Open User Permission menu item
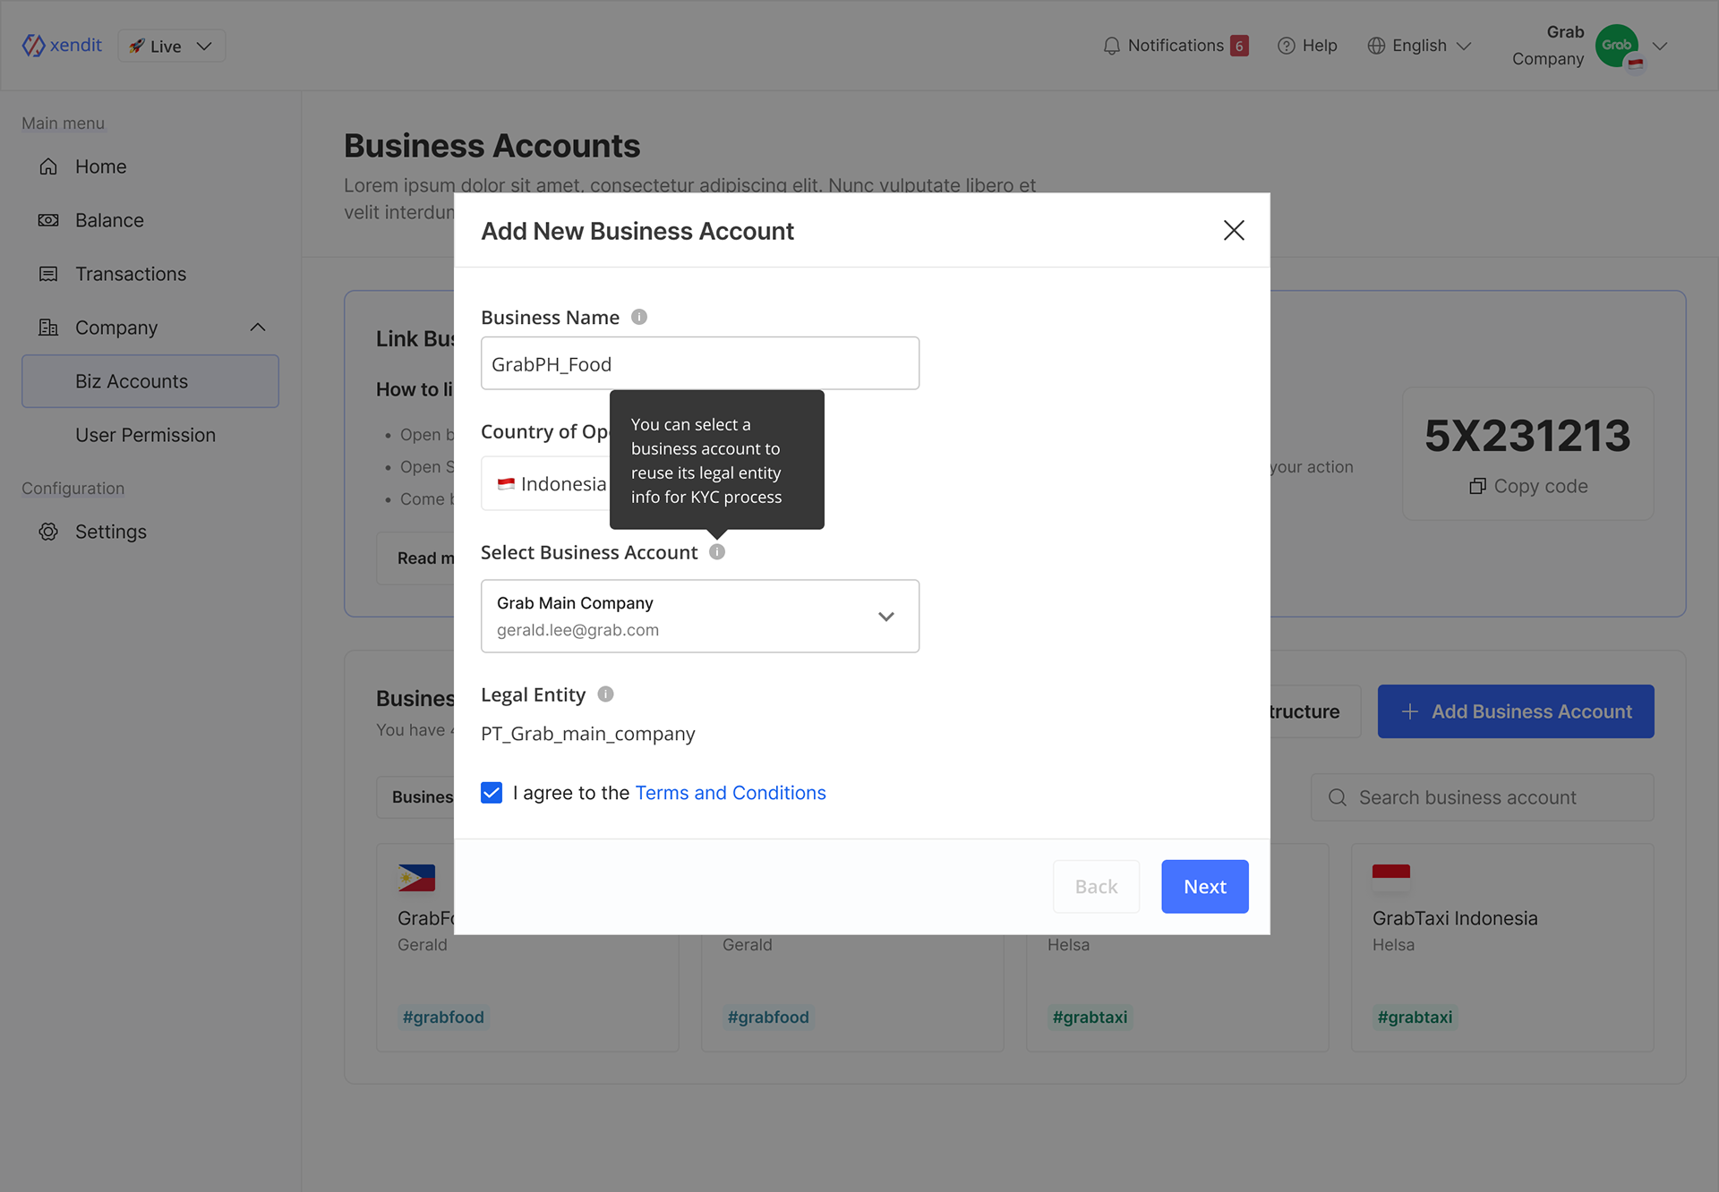The height and width of the screenshot is (1192, 1719). (x=145, y=435)
